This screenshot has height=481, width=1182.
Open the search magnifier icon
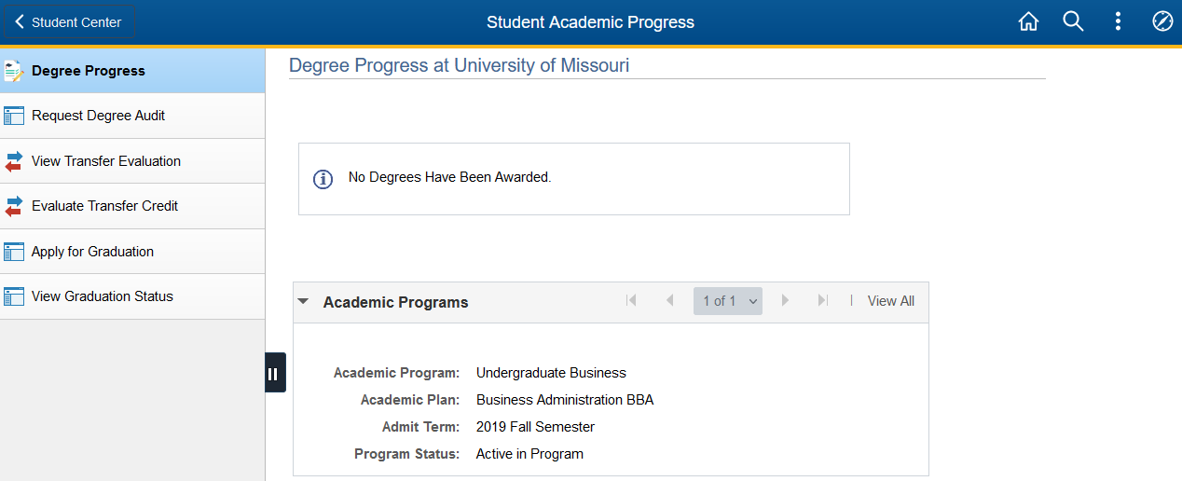1073,21
